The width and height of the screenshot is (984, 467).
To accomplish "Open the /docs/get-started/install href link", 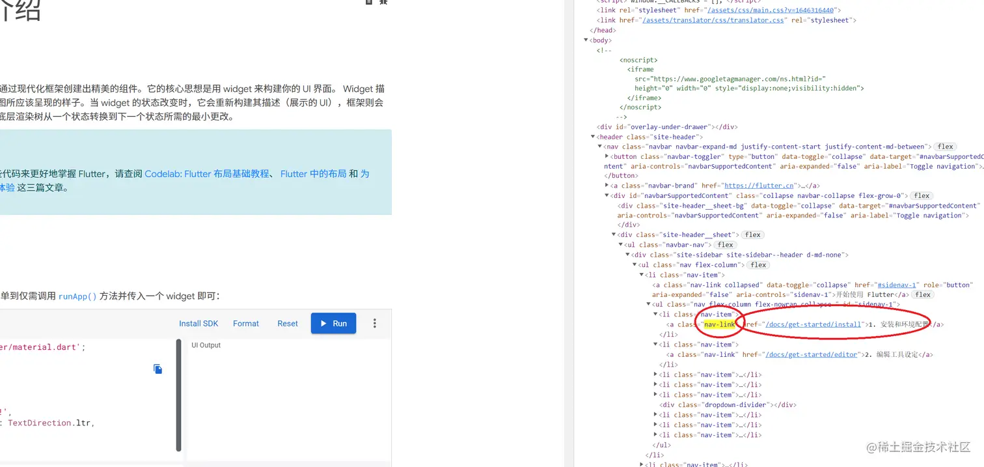I will [x=813, y=324].
